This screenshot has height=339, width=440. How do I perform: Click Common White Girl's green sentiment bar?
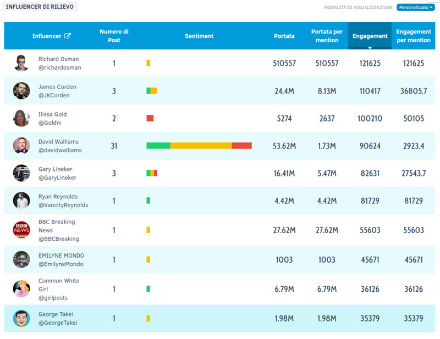pyautogui.click(x=148, y=289)
